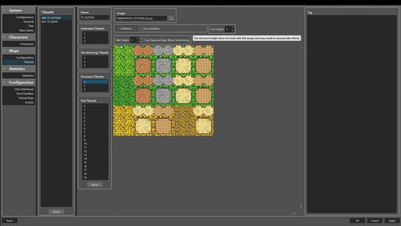Select item 3 in Structure Tilesets

[95, 89]
